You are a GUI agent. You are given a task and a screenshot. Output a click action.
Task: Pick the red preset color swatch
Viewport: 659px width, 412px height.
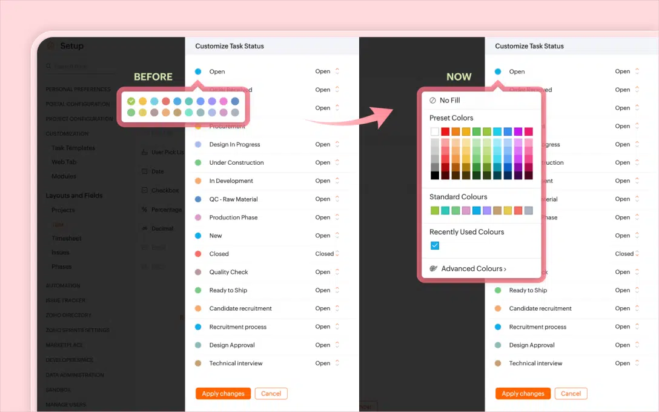[445, 131]
